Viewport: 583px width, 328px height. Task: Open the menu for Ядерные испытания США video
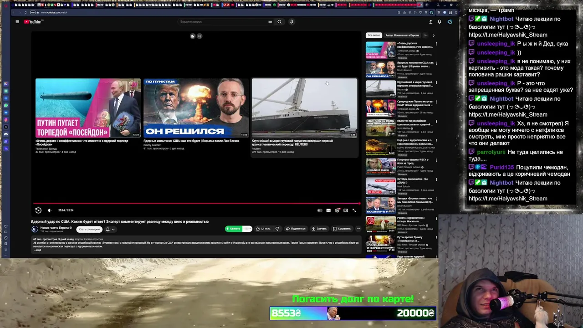pyautogui.click(x=436, y=63)
